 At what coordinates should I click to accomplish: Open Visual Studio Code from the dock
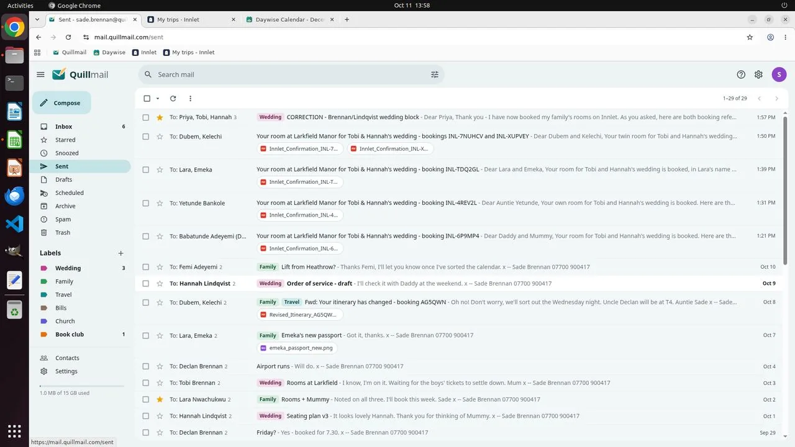pos(14,223)
